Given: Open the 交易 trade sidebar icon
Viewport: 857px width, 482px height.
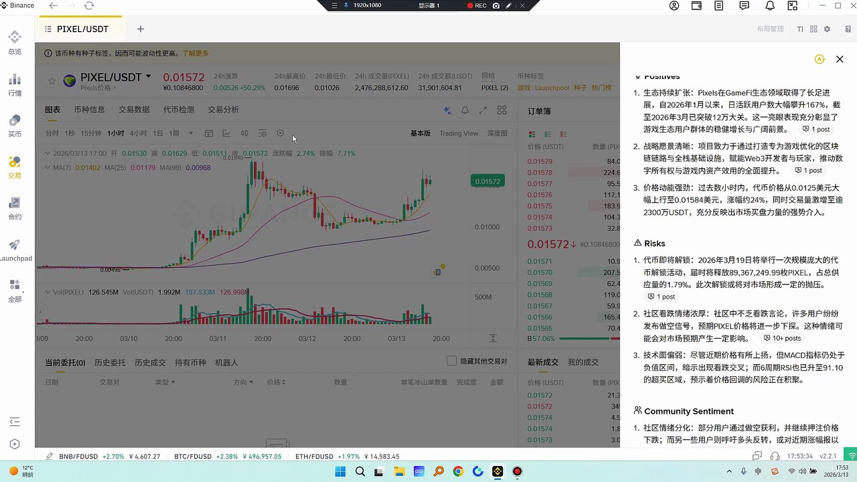Looking at the screenshot, I should [15, 167].
